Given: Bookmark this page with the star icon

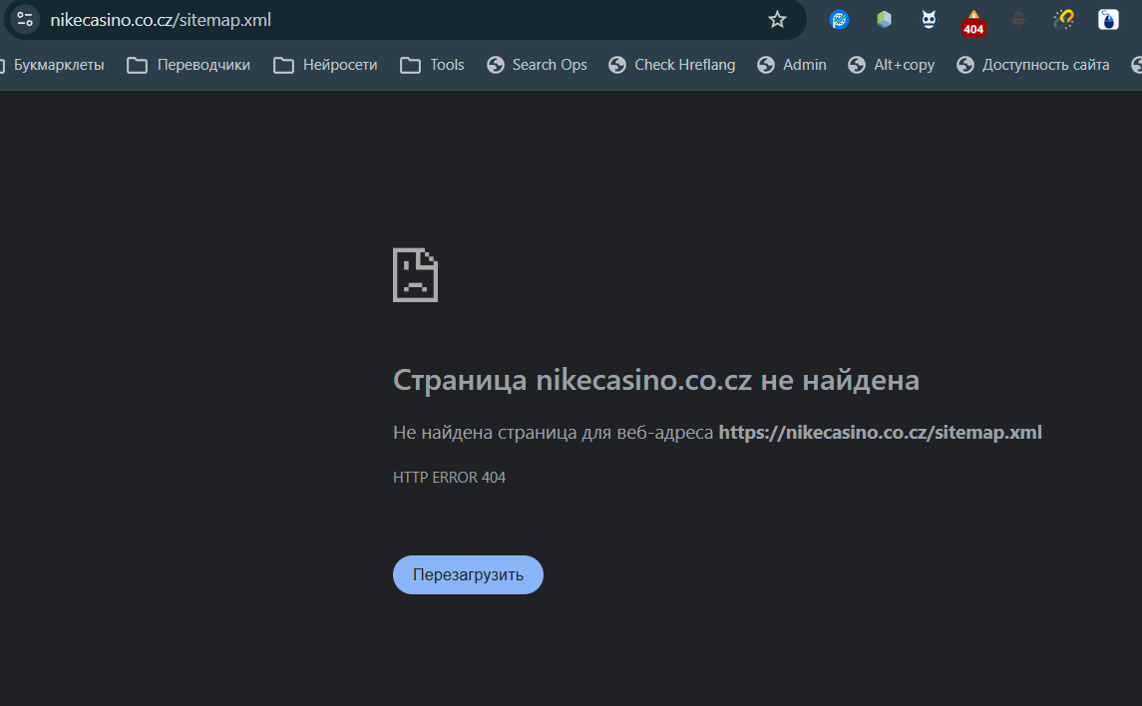Looking at the screenshot, I should pos(777,20).
